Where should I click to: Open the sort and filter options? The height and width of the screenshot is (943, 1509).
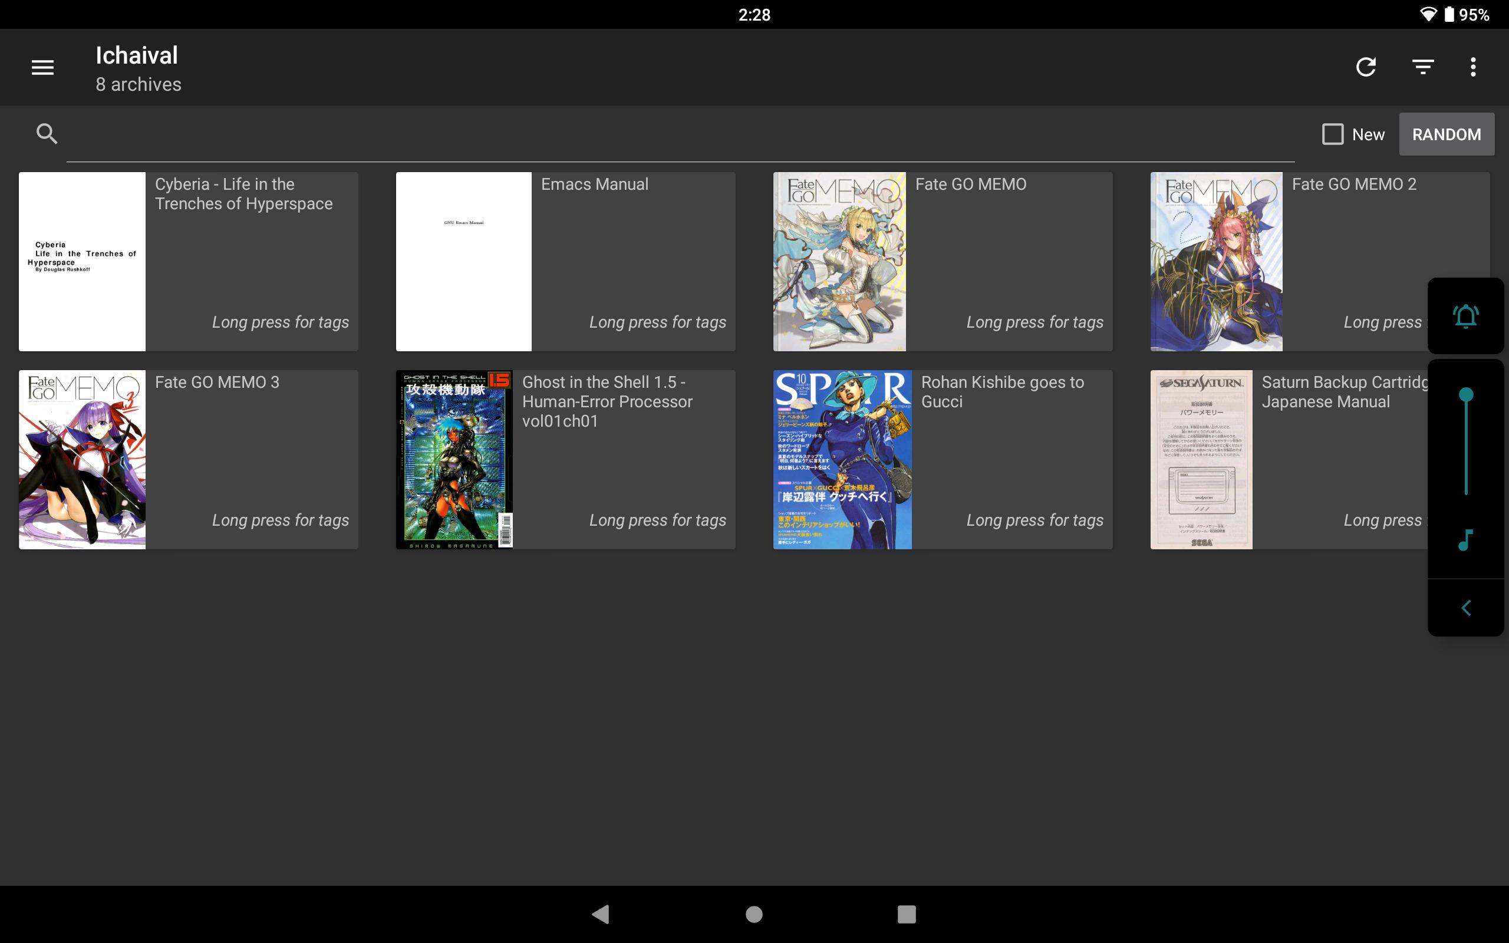[1422, 67]
